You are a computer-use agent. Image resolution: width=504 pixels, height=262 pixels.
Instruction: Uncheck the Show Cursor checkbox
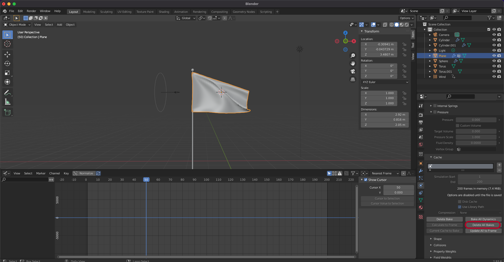tap(366, 180)
